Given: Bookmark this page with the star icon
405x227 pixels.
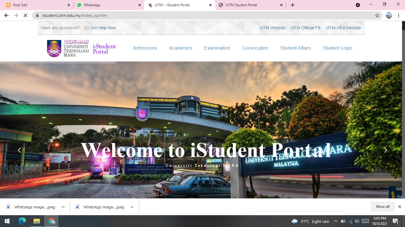Looking at the screenshot, I should pyautogui.click(x=377, y=15).
